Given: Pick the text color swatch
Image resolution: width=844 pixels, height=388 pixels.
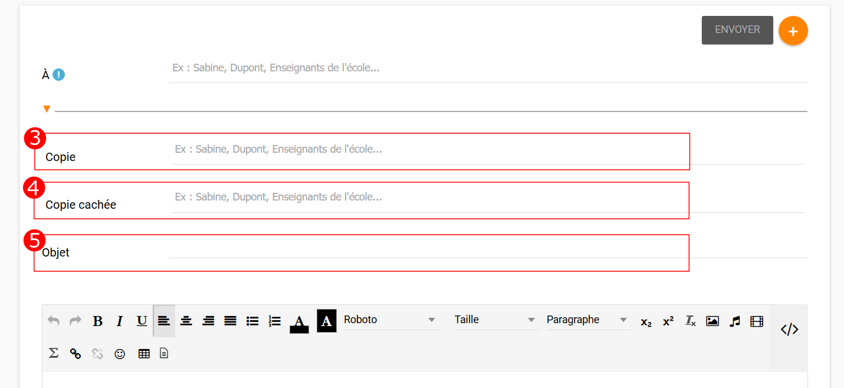Looking at the screenshot, I should click(x=299, y=322).
